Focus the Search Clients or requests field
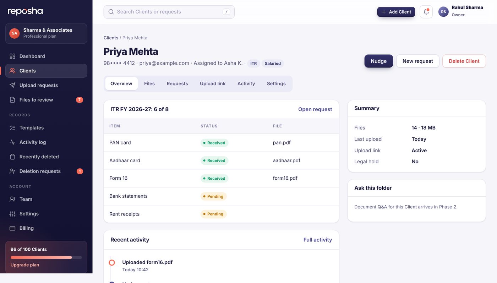This screenshot has height=283, width=497. [x=169, y=12]
